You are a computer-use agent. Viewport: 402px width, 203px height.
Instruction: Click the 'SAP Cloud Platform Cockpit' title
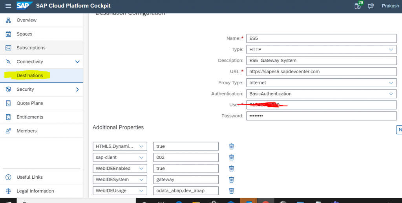coord(73,5)
